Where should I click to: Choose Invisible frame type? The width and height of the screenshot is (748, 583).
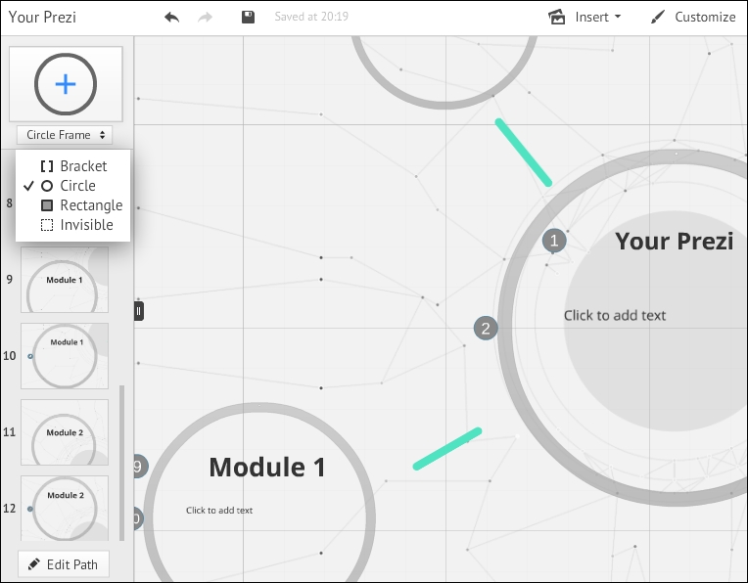[73, 225]
